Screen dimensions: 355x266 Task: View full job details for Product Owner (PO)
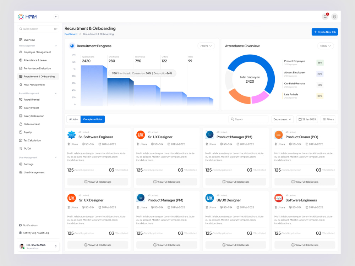(305, 182)
